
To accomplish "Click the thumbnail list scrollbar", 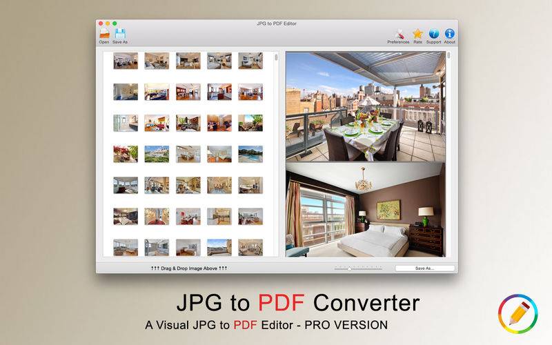I will pyautogui.click(x=276, y=57).
